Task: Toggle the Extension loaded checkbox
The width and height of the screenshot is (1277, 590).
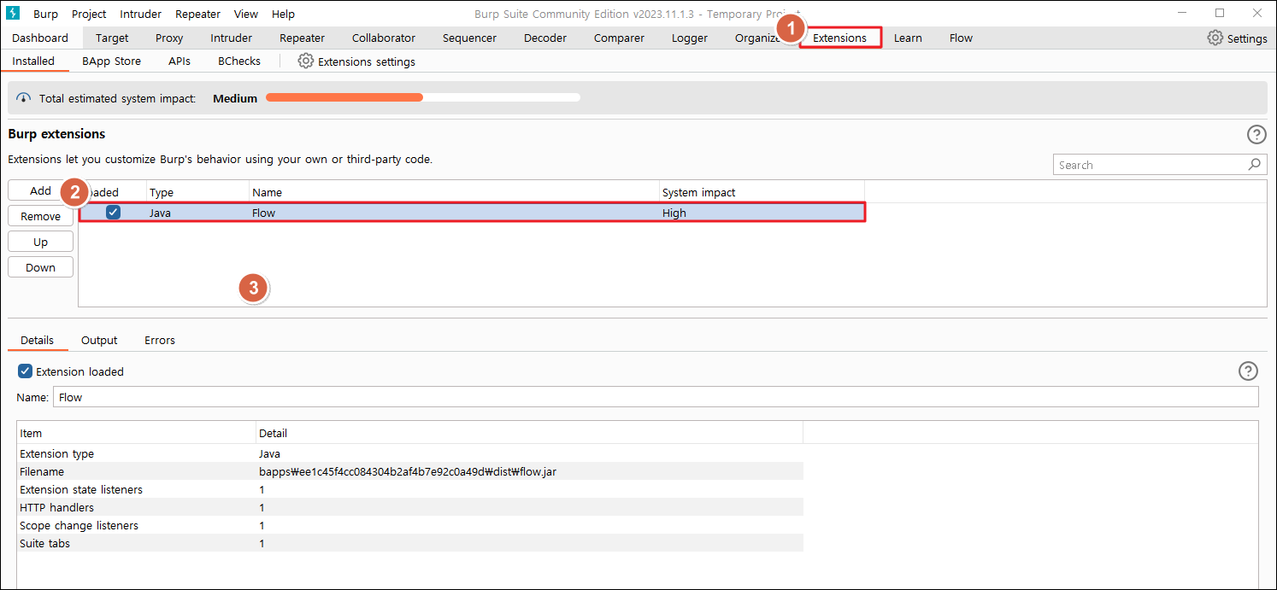Action: pyautogui.click(x=26, y=371)
